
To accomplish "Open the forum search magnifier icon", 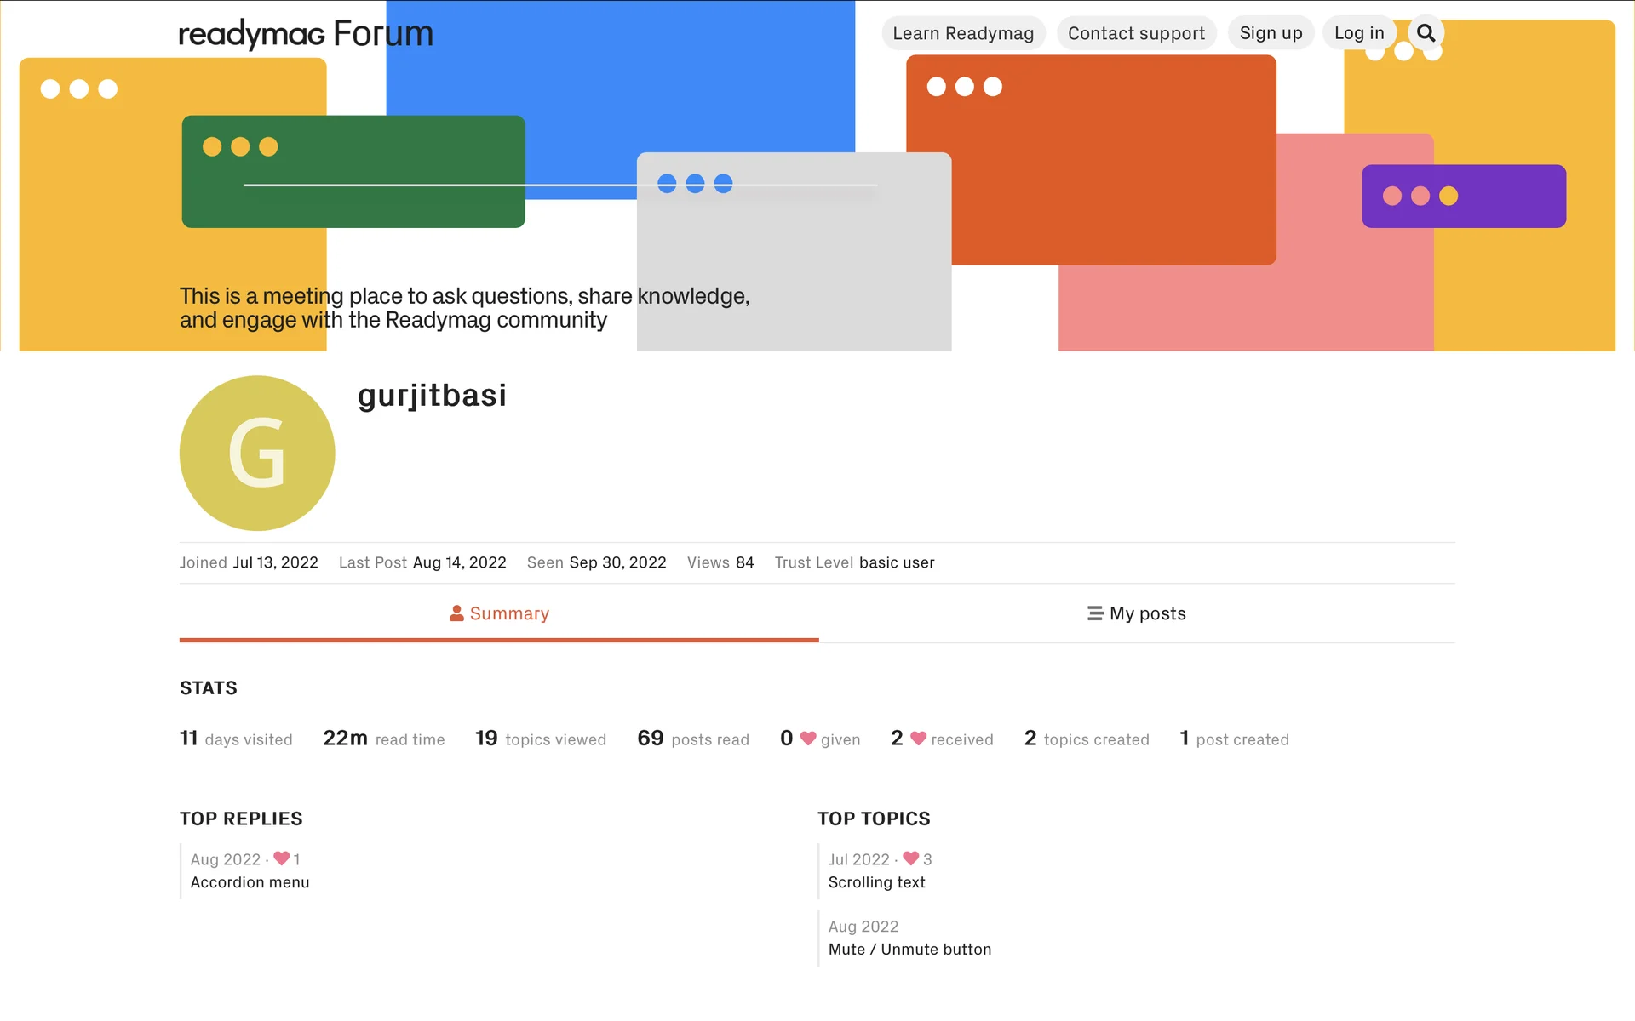I will pyautogui.click(x=1426, y=33).
